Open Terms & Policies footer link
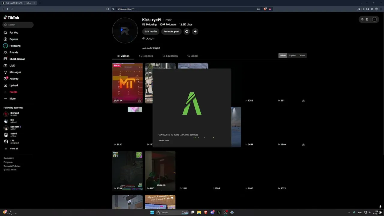Screen dimensions: 384x216 (12, 166)
